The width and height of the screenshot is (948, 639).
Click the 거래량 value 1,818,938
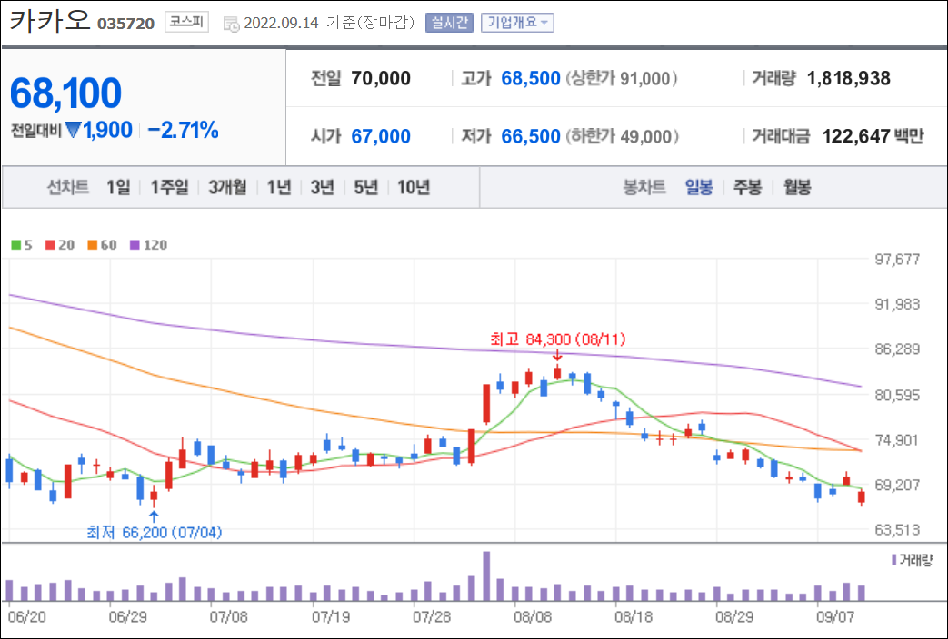tap(849, 78)
